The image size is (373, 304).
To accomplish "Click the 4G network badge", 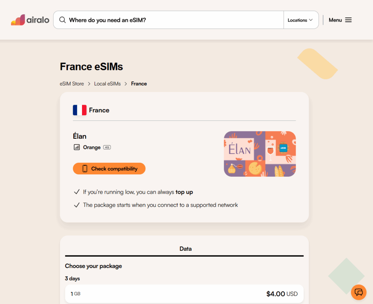I will coord(107,147).
